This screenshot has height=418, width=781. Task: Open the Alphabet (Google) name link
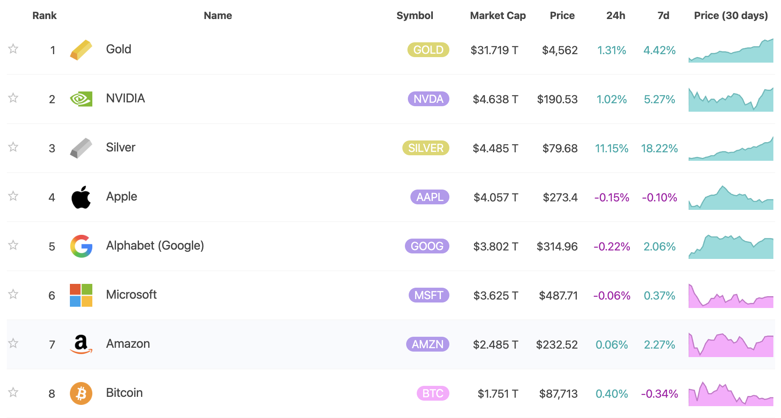[x=155, y=246]
